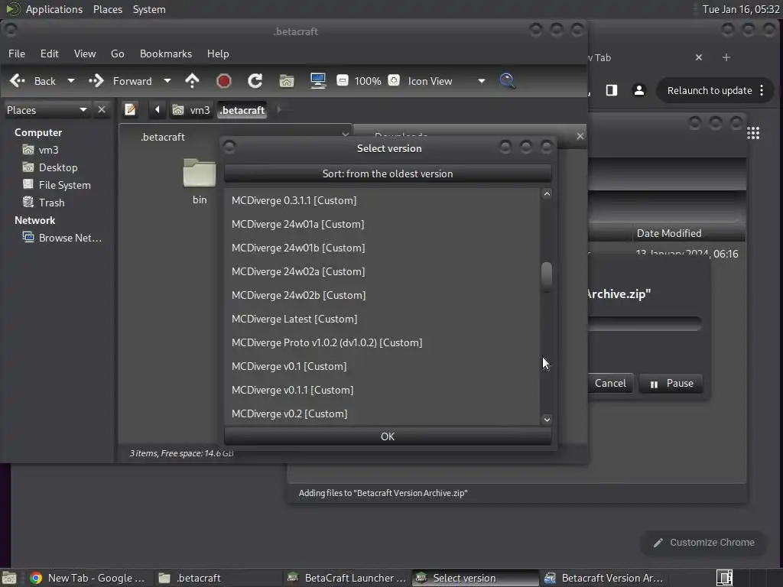Select MCDiverge Proto v1.0.2 entry
783x587 pixels.
[x=382, y=342]
